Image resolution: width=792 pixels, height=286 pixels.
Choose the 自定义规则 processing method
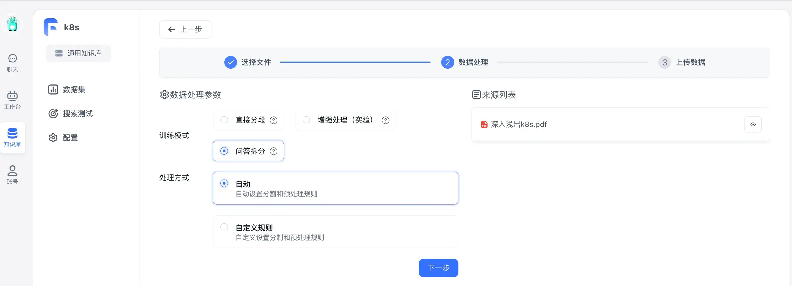click(335, 232)
